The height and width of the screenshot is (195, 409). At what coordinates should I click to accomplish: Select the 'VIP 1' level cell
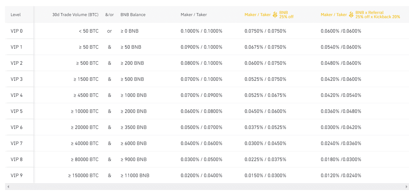[16, 47]
